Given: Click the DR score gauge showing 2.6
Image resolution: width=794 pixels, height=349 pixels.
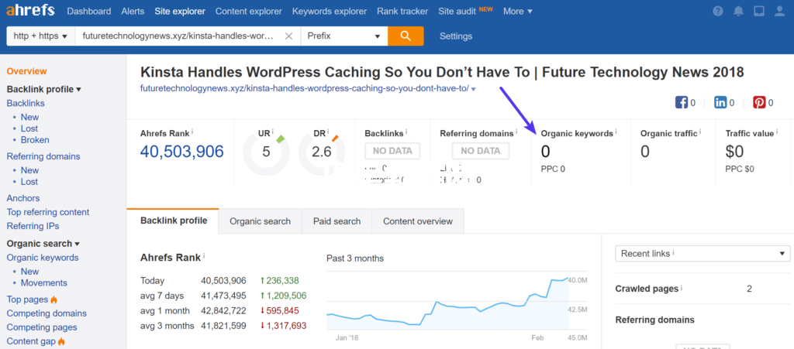Looking at the screenshot, I should pos(321,151).
